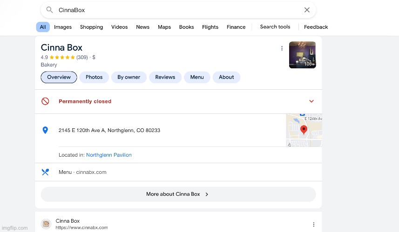
Task: Click the magnifying glass search icon
Action: tap(49, 10)
